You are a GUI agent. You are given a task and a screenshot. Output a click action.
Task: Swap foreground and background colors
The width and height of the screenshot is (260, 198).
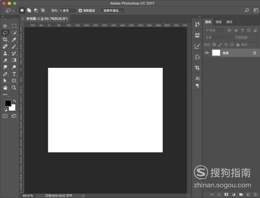[x=15, y=101]
